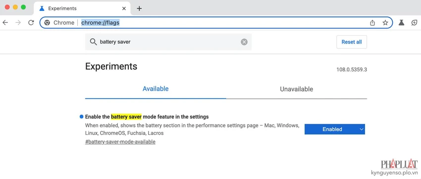The width and height of the screenshot is (421, 179).
Task: Click the share icon in address bar
Action: (x=372, y=23)
